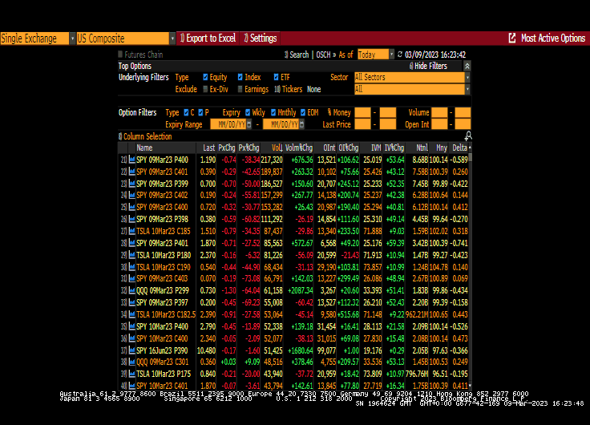Click chart icon for SPY 09Mar23 P400 row
The height and width of the screenshot is (425, 590).
[132, 160]
